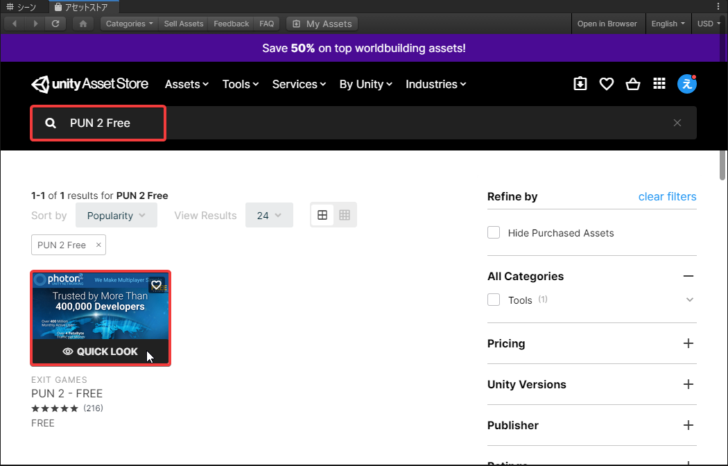Click Open in Browser
This screenshot has height=466, width=728.
607,24
